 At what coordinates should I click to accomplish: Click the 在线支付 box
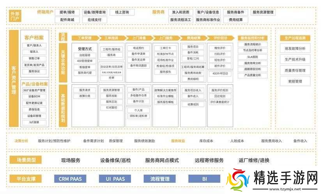click(x=94, y=20)
